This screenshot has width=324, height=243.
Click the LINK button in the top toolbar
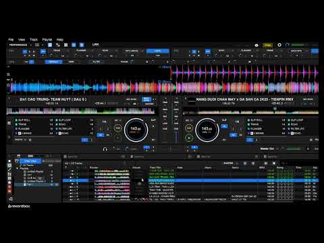click(x=95, y=45)
